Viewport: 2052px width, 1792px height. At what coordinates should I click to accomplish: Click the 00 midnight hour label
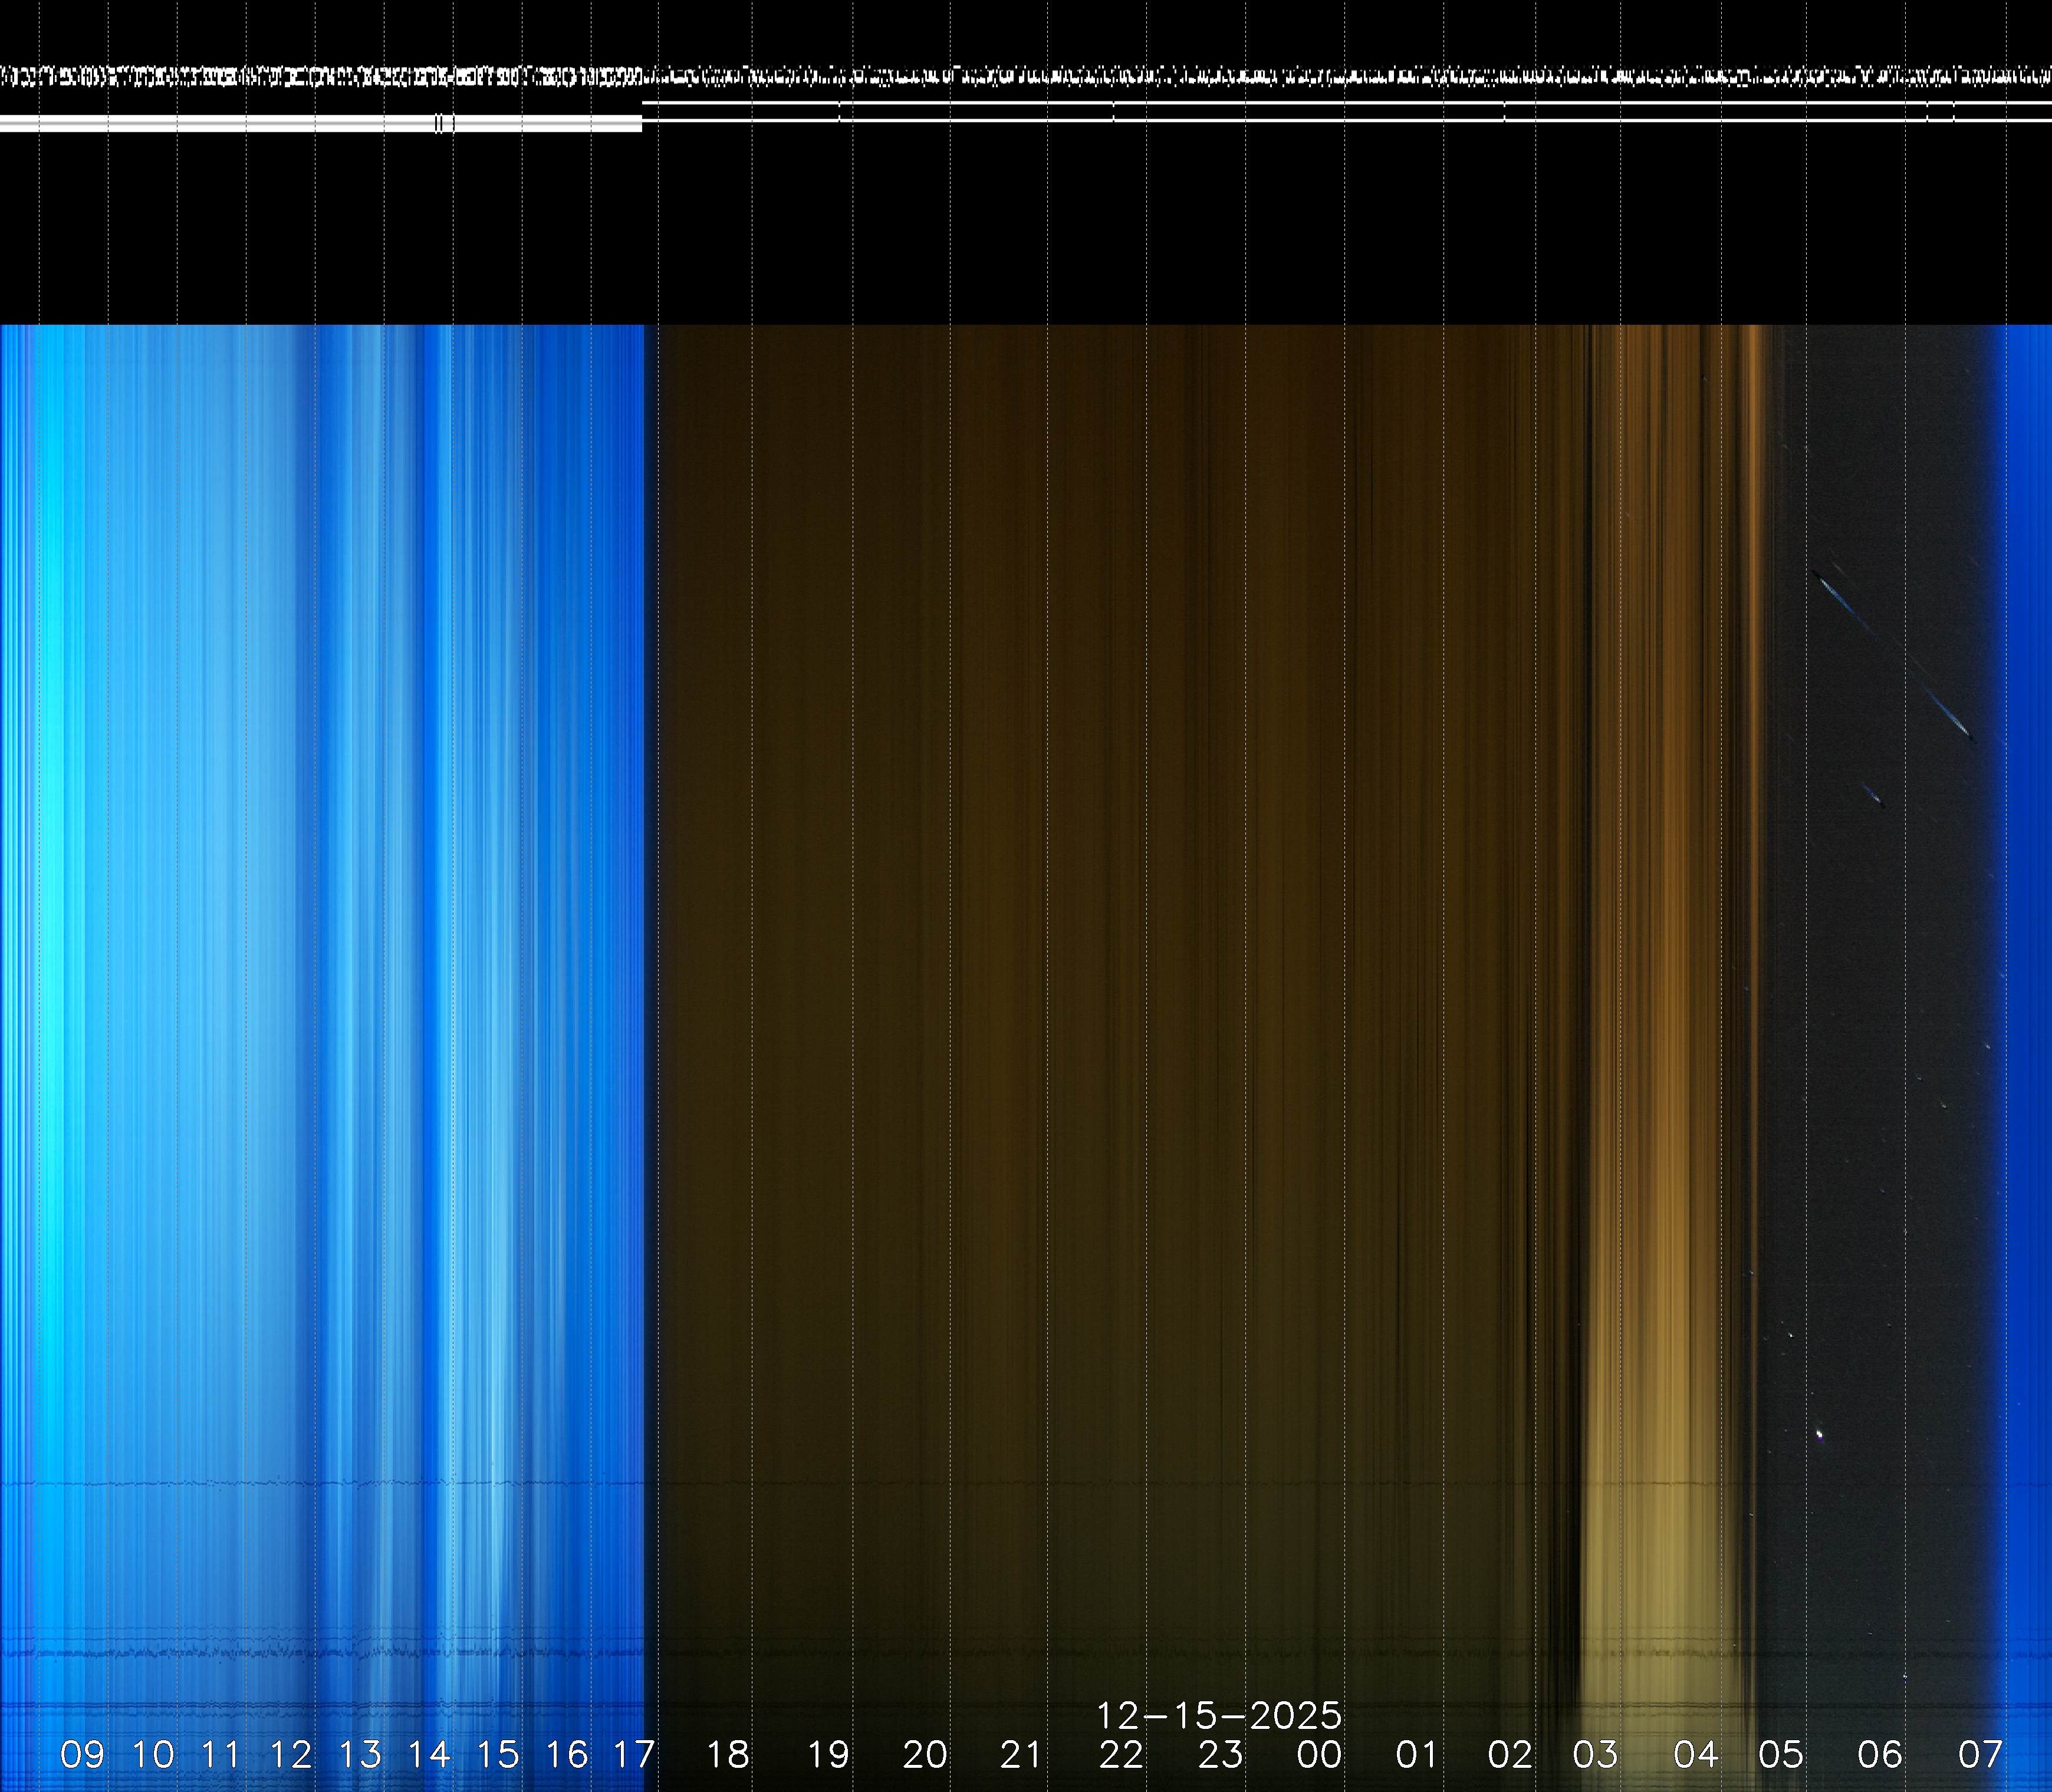(x=1318, y=1754)
